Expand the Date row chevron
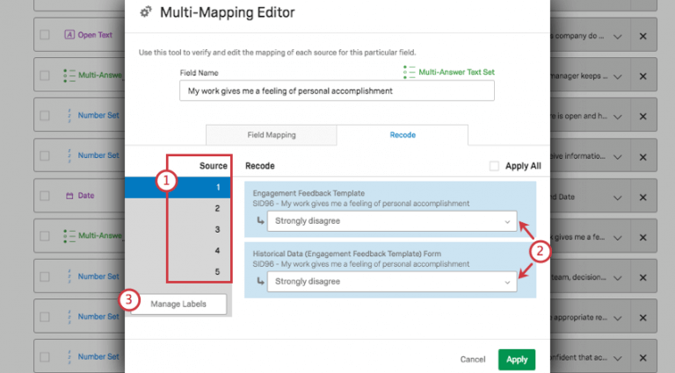This screenshot has height=373, width=675. 618,195
